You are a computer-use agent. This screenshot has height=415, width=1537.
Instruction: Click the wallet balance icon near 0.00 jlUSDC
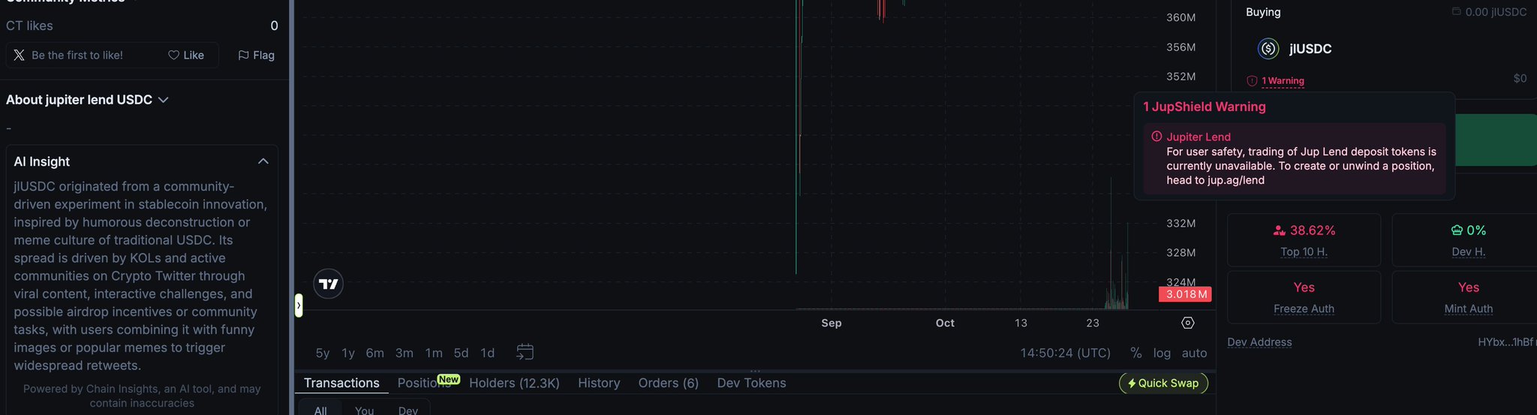tap(1456, 12)
